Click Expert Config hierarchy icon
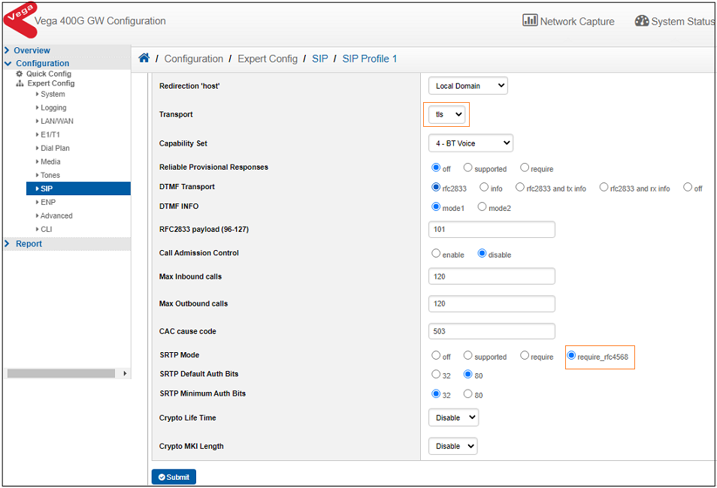 (x=20, y=83)
